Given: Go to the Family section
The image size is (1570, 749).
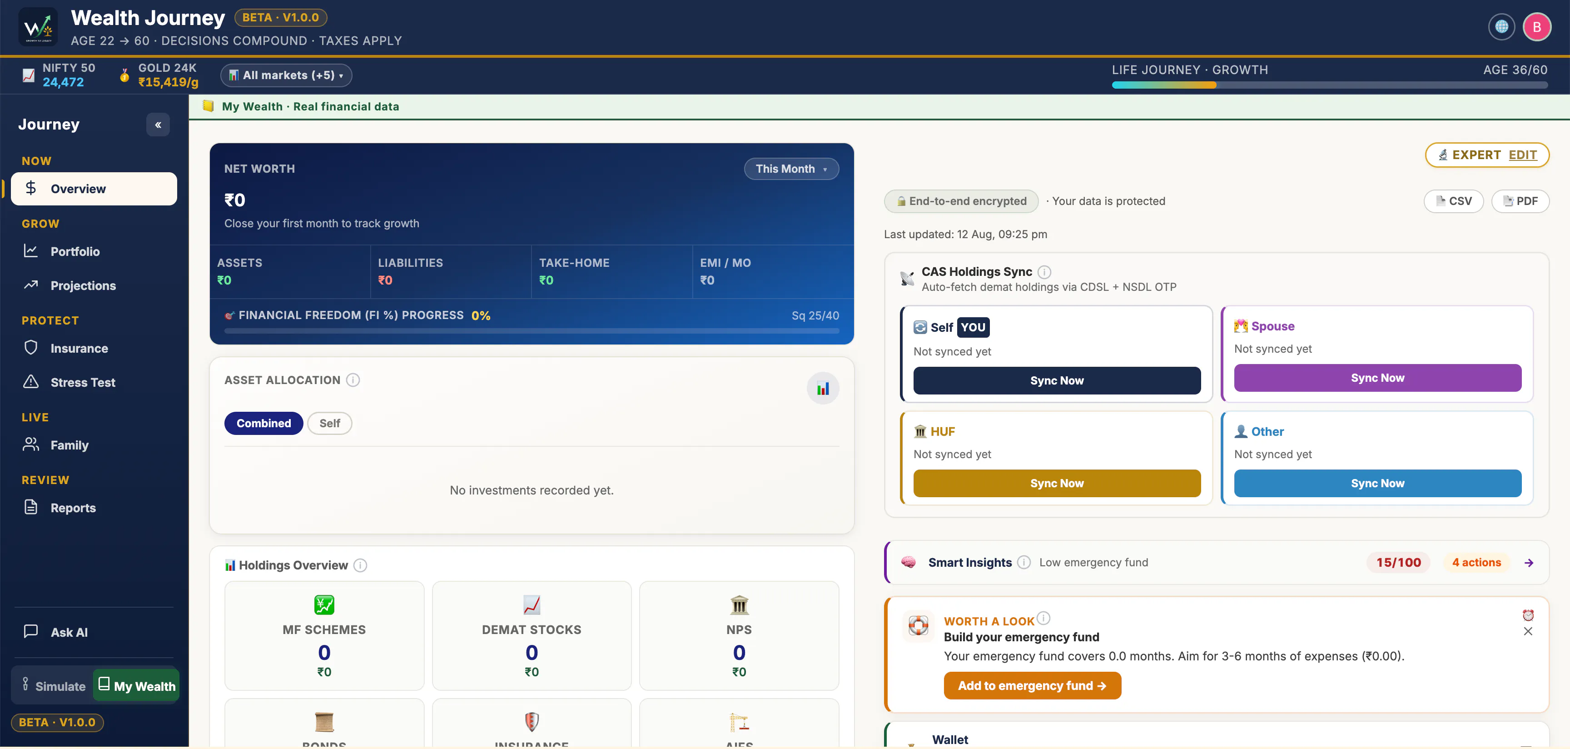Looking at the screenshot, I should point(94,445).
